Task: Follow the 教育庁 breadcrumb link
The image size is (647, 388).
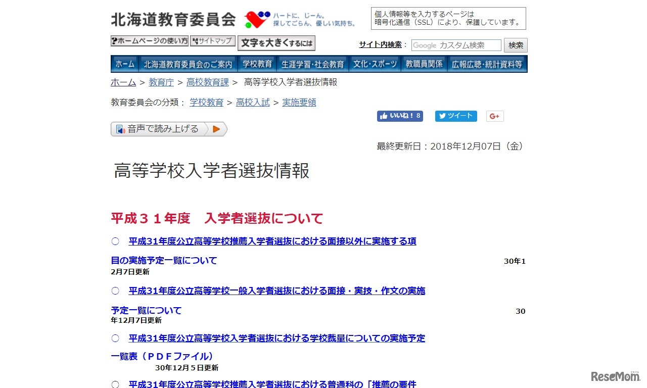Action: (161, 82)
